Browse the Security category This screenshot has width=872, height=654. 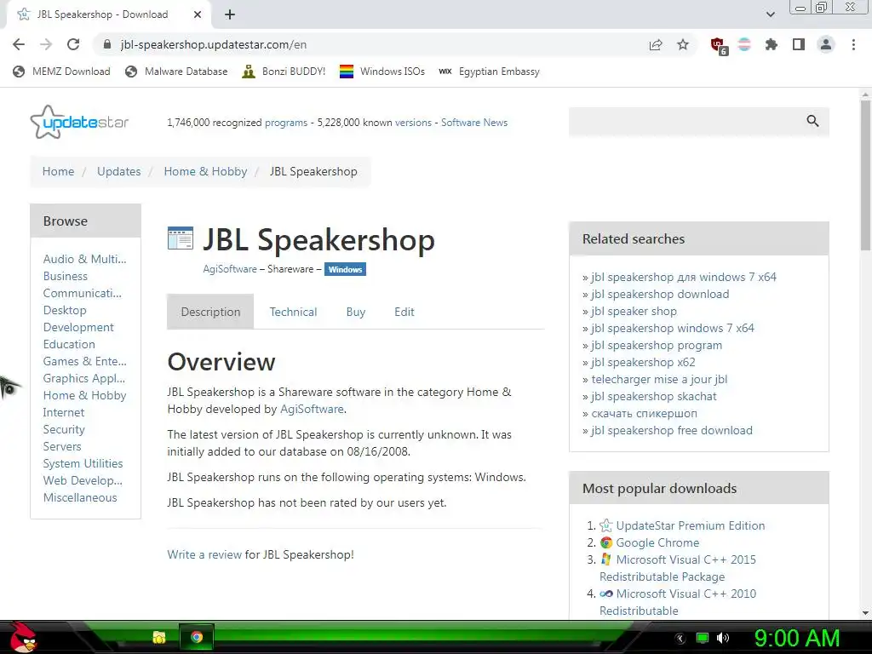click(64, 429)
